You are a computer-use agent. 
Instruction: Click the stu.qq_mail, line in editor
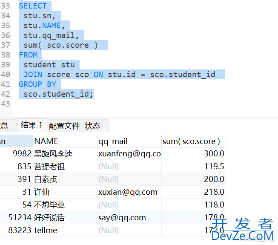51,35
